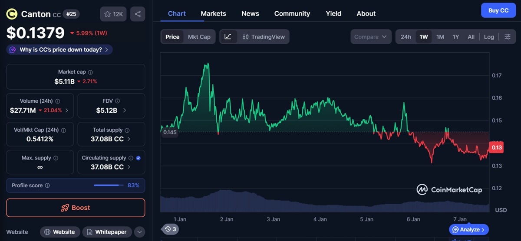The height and width of the screenshot is (241, 521).
Task: Click the 0.145 baseline price label
Action: point(170,132)
